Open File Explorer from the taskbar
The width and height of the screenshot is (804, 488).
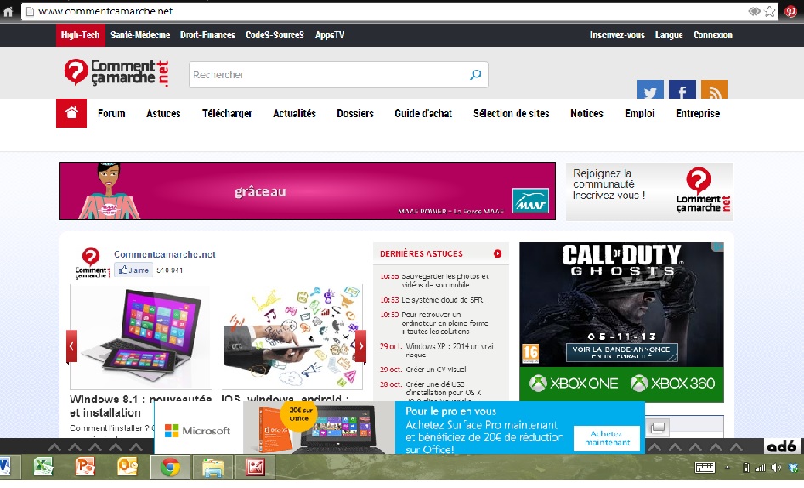212,468
